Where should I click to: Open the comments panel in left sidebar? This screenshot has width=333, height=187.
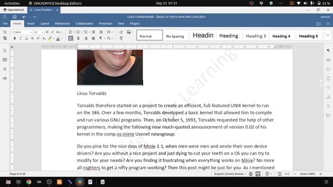[x=5, y=60]
